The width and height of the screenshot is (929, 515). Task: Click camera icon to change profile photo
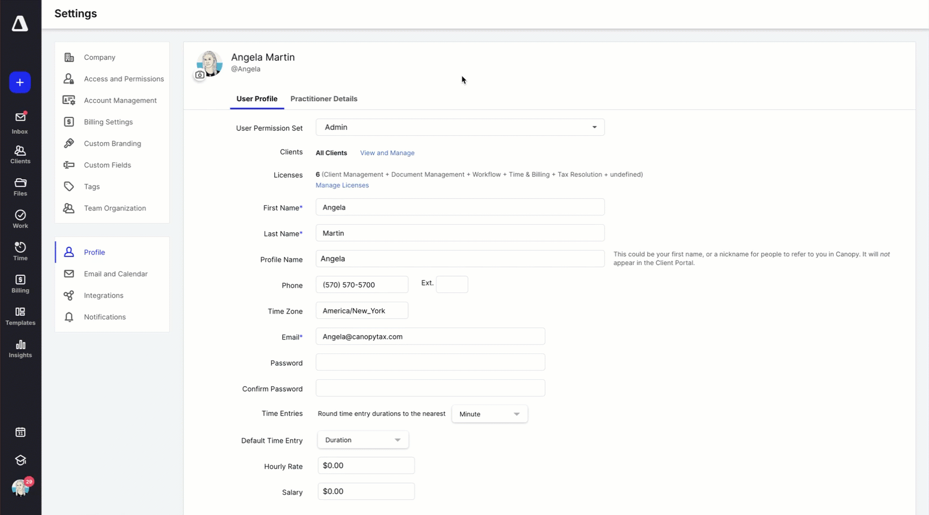tap(200, 75)
